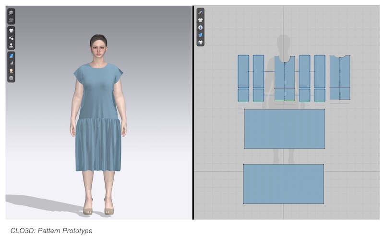This screenshot has height=236, width=384.
Task: Select the leftmost narrow sleeve panel pattern
Action: 243,77
